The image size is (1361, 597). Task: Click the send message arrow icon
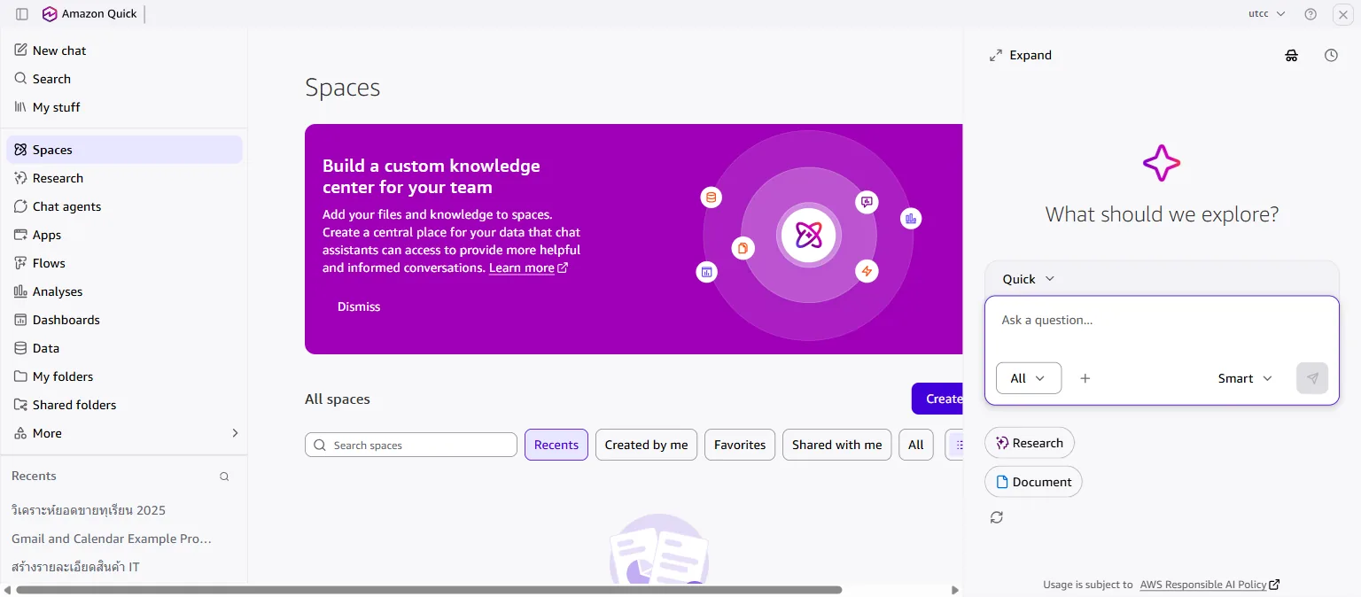[x=1312, y=378]
